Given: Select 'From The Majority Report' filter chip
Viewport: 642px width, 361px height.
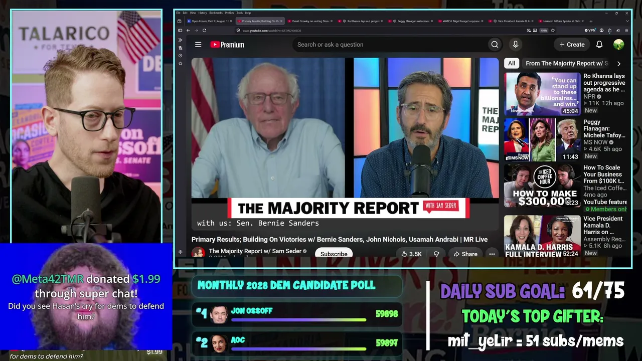Looking at the screenshot, I should pyautogui.click(x=566, y=64).
